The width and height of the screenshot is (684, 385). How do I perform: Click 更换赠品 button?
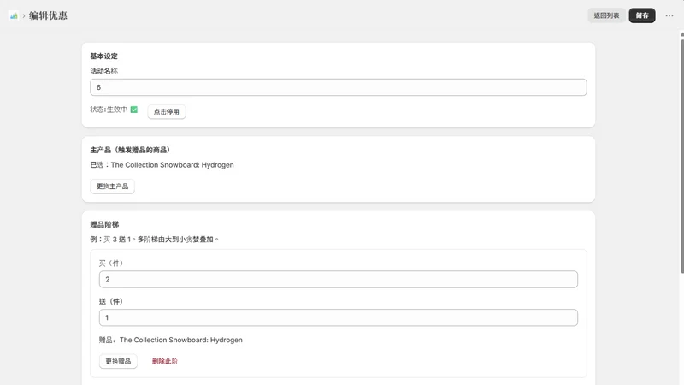[x=118, y=361]
